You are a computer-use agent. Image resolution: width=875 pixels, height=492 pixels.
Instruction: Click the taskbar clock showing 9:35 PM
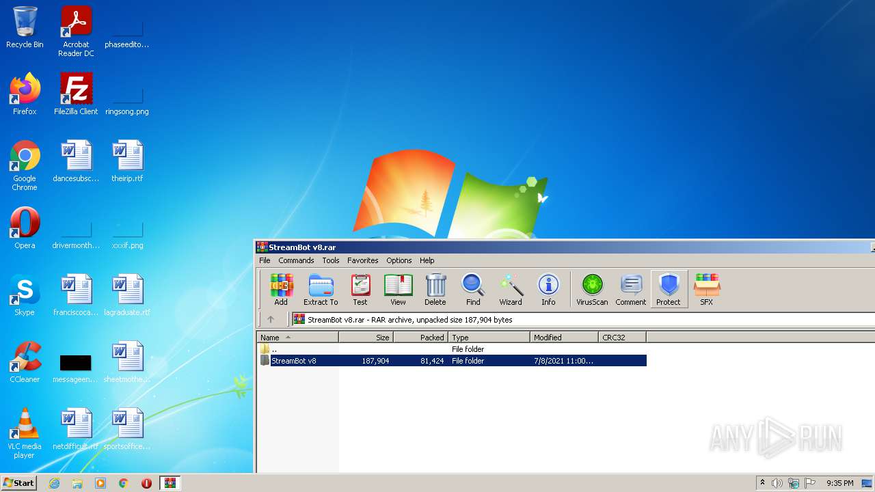pos(839,483)
